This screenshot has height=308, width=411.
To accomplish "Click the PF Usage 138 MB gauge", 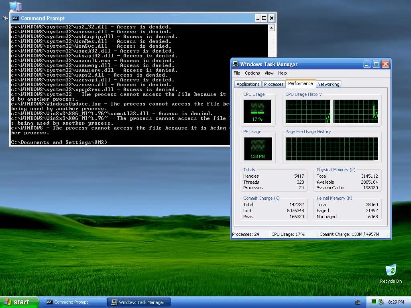I will (258, 149).
